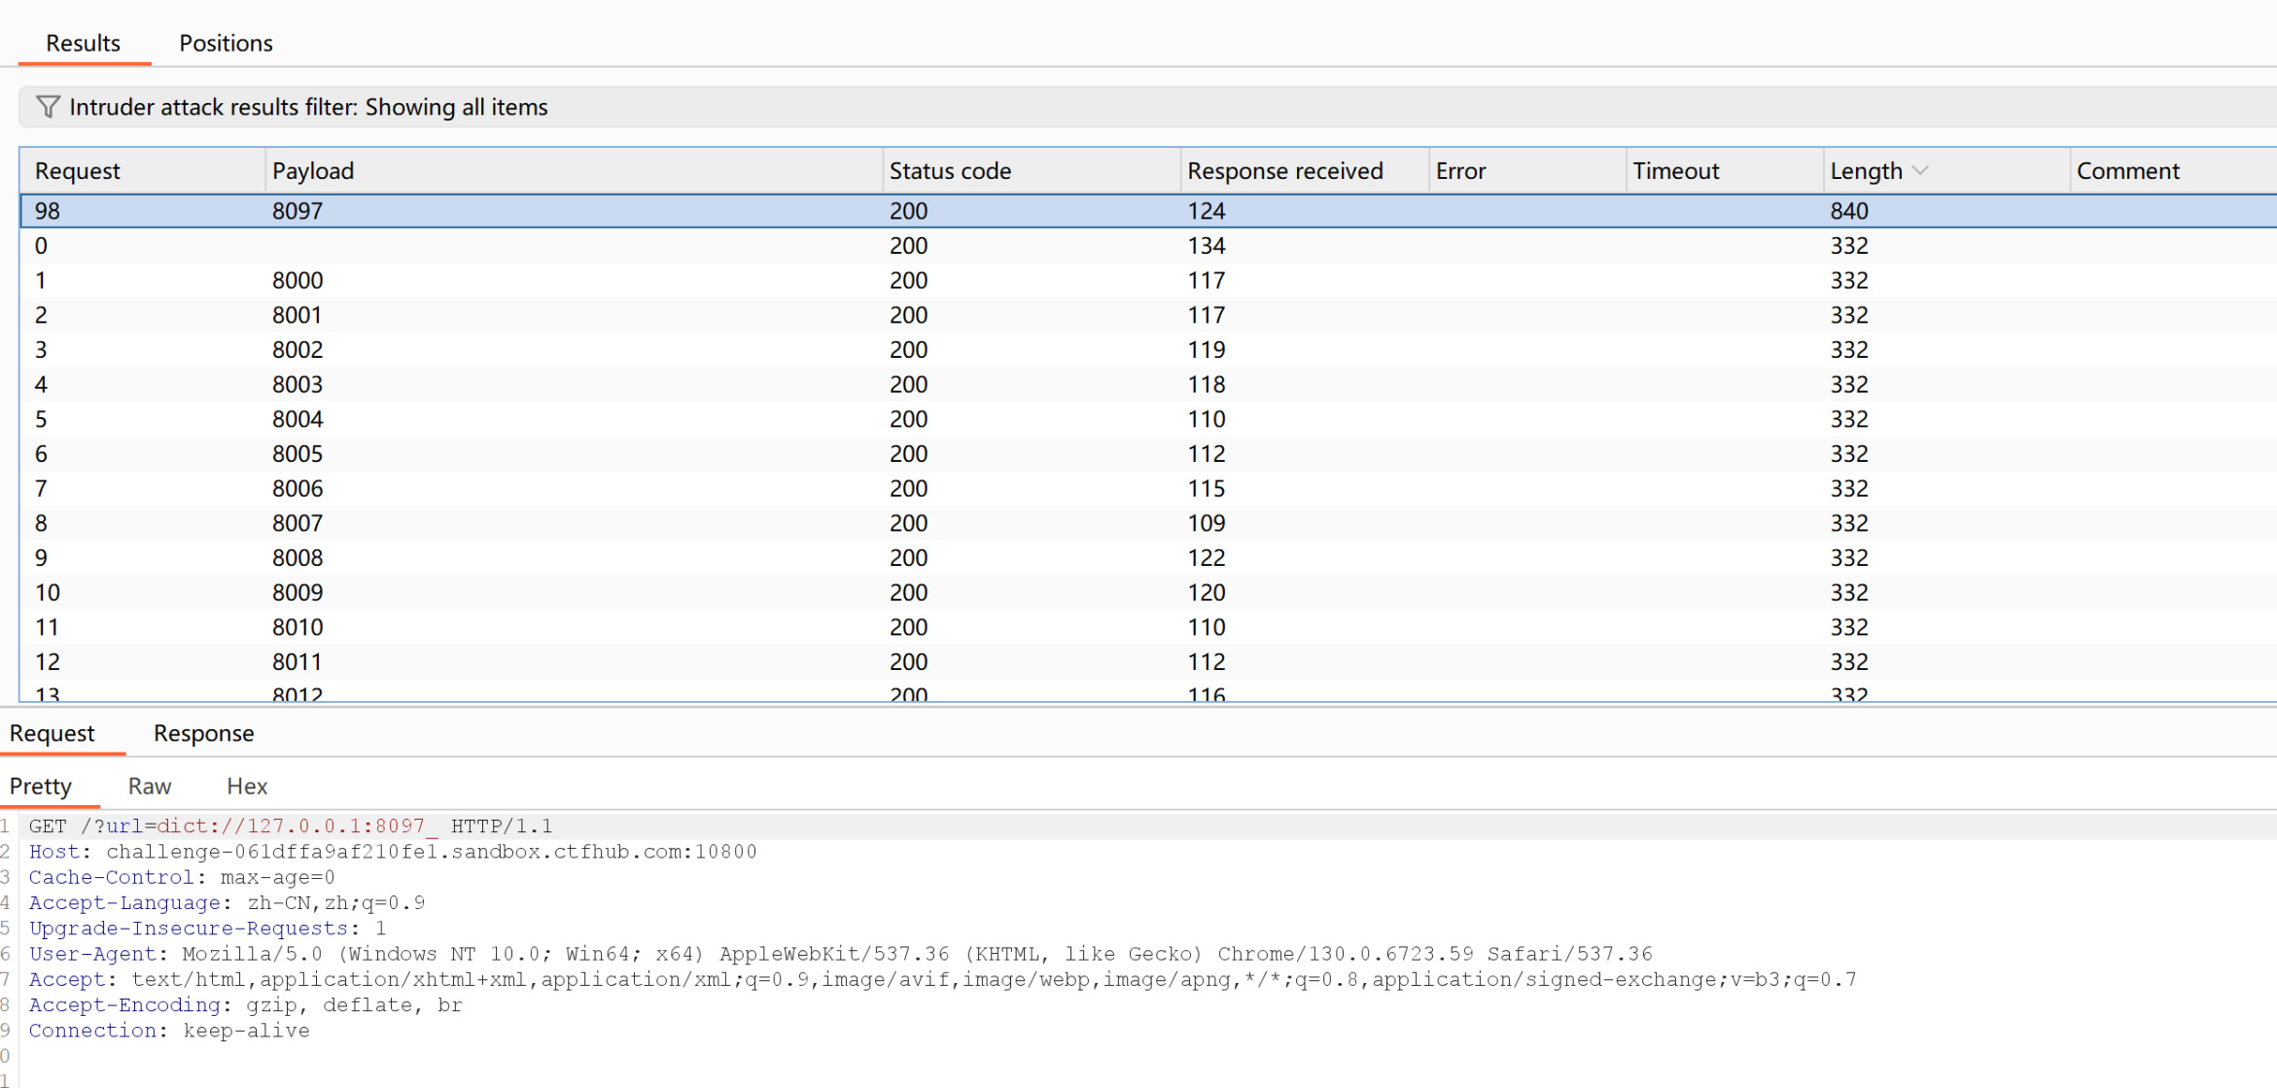Select row with payload 8008
The height and width of the screenshot is (1088, 2277).
point(1147,558)
